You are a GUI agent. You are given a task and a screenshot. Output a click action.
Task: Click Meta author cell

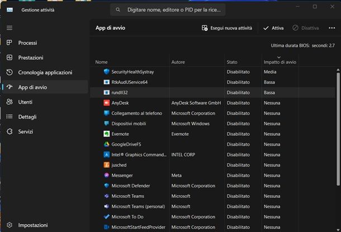[x=176, y=175]
